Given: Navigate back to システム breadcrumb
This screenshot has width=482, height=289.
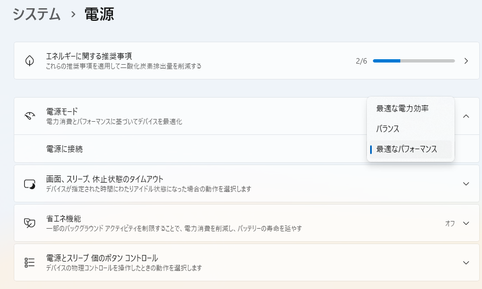Looking at the screenshot, I should (36, 14).
